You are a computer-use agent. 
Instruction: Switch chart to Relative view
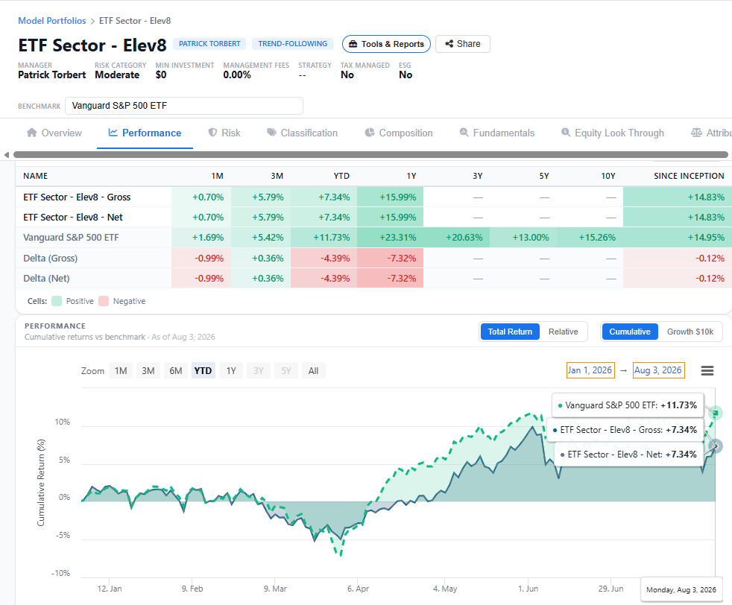tap(563, 332)
